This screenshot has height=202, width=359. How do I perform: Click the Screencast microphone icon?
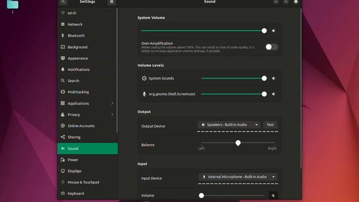pyautogui.click(x=144, y=94)
